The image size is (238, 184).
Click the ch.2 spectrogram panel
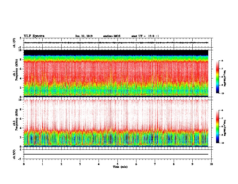(x=116, y=123)
